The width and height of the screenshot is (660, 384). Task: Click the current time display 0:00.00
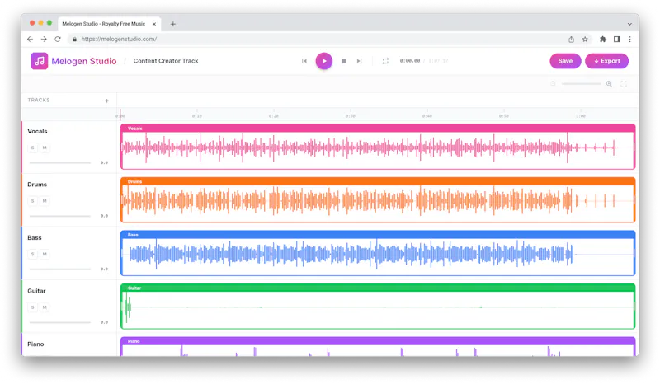(x=409, y=61)
